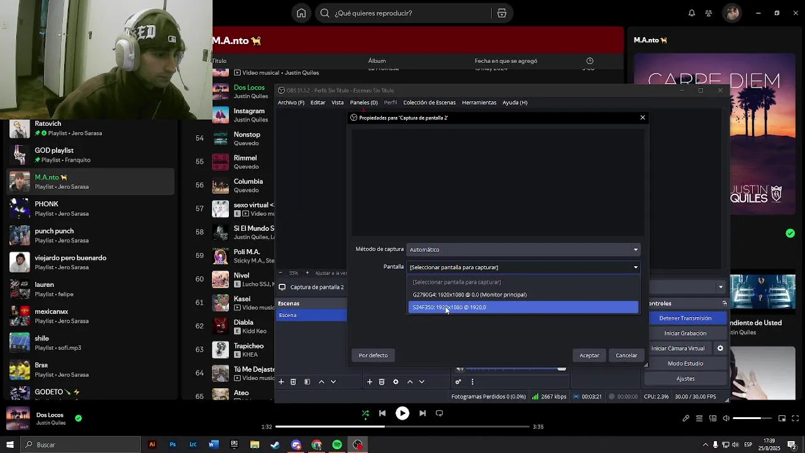Open scene filters icon
This screenshot has width=805, height=453.
[307, 382]
